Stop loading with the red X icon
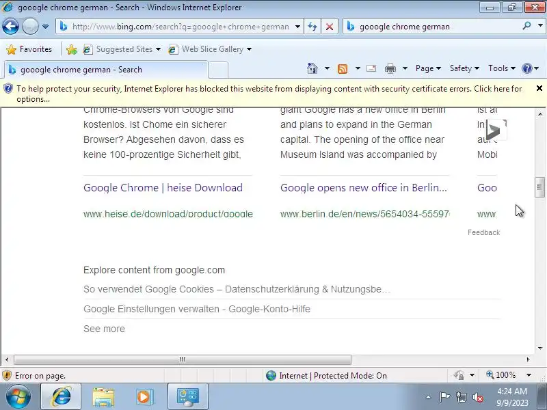The height and width of the screenshot is (410, 547). point(329,27)
